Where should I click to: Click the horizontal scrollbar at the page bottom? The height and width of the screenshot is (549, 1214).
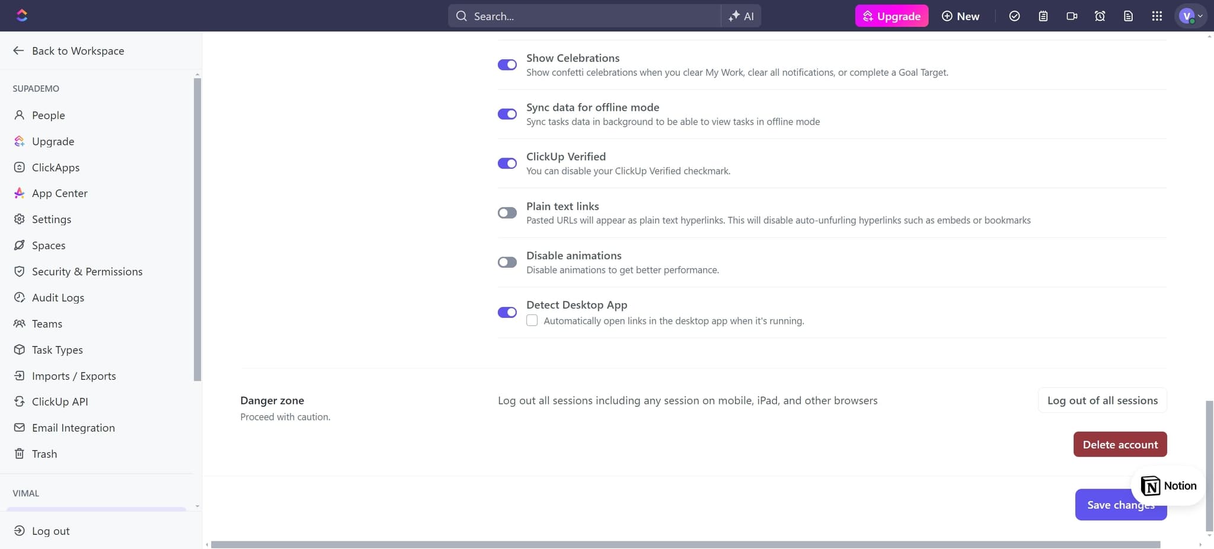pyautogui.click(x=685, y=544)
